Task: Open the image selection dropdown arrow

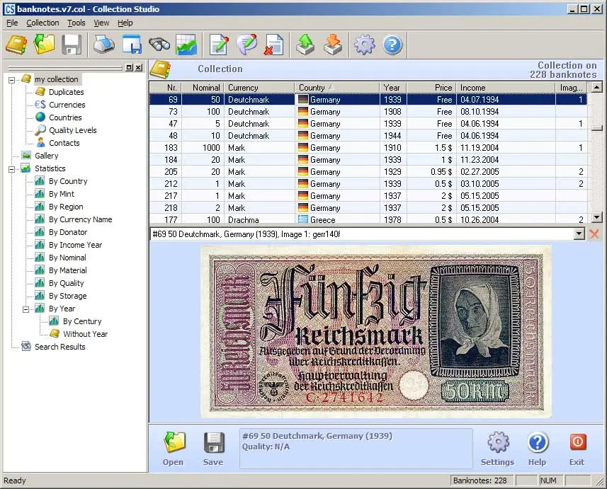Action: [579, 234]
